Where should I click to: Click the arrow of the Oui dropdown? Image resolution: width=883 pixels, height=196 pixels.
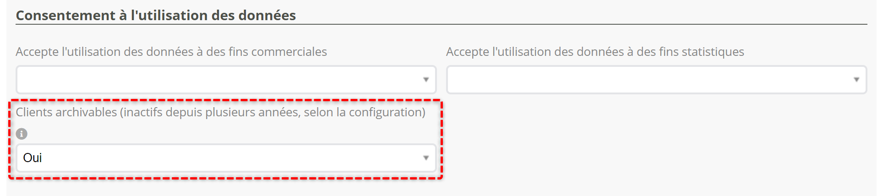(426, 158)
